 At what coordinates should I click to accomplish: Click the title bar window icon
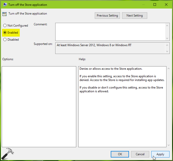tap(5, 5)
